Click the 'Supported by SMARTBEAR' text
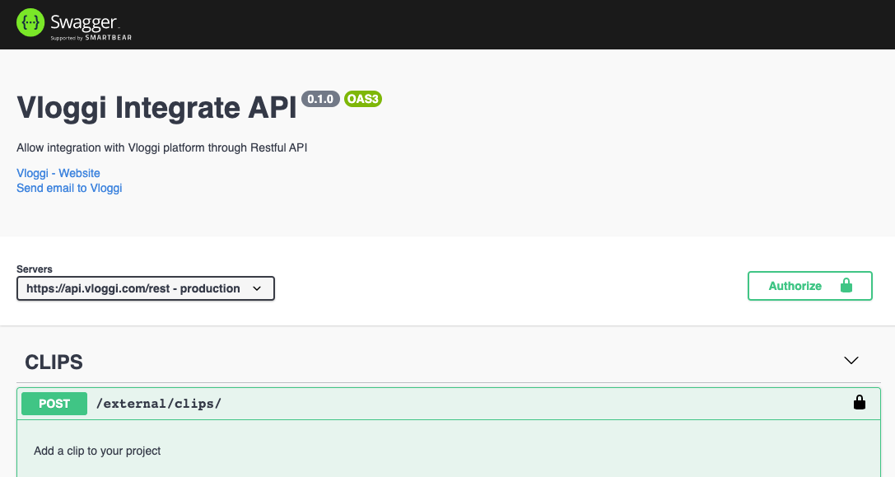Viewport: 895px width, 477px height. pos(91,38)
